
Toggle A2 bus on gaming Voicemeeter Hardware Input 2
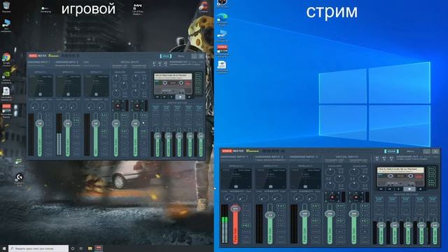[x=76, y=120]
